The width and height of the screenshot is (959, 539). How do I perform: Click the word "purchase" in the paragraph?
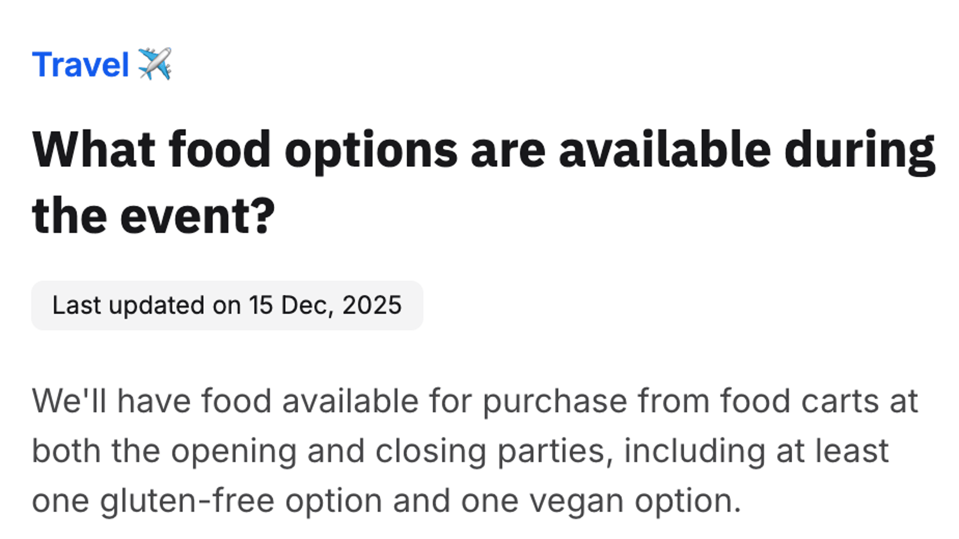tap(555, 401)
